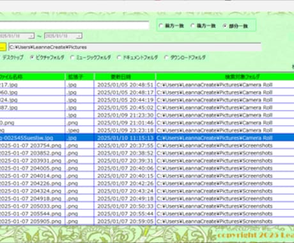Select timestamp 2025/01/09 21:01:46

(125, 123)
